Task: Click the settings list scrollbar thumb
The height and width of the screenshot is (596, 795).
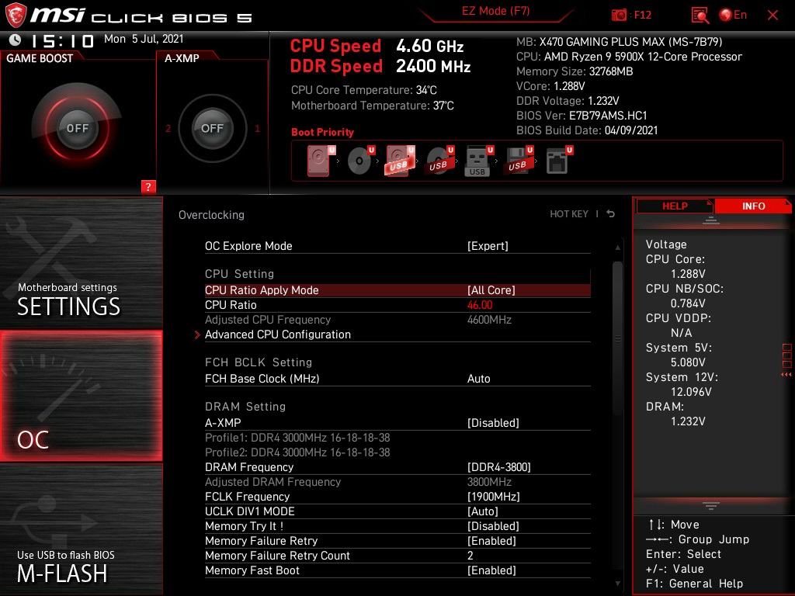Action: [617, 338]
